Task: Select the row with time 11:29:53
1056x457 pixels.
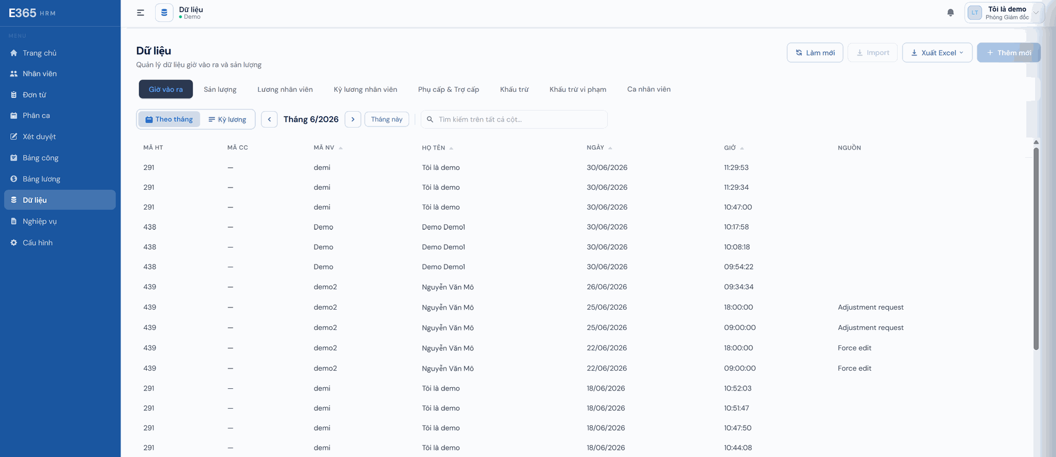Action: pos(583,167)
